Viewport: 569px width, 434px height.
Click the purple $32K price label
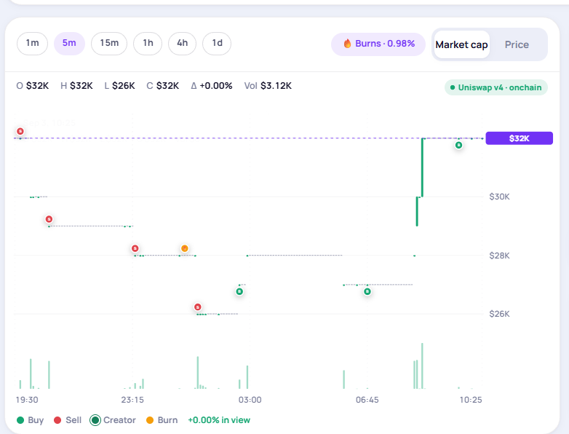click(519, 138)
